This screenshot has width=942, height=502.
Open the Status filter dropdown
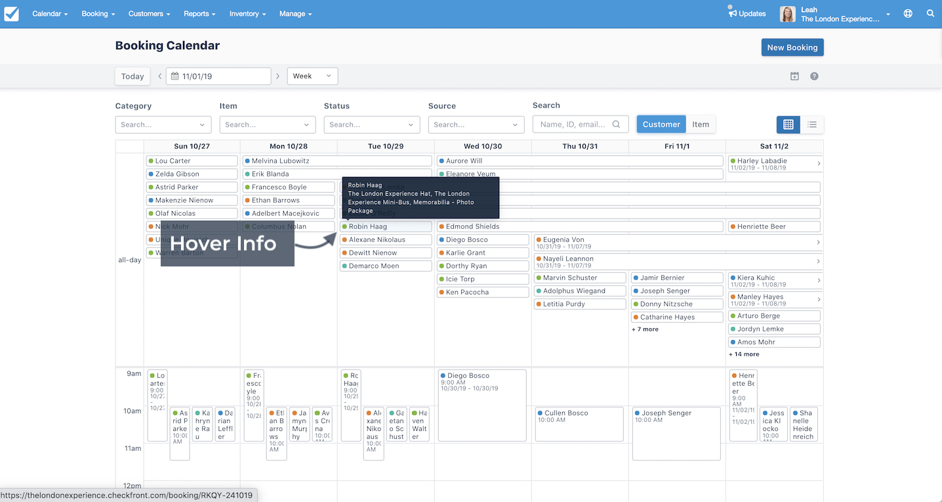pyautogui.click(x=372, y=125)
